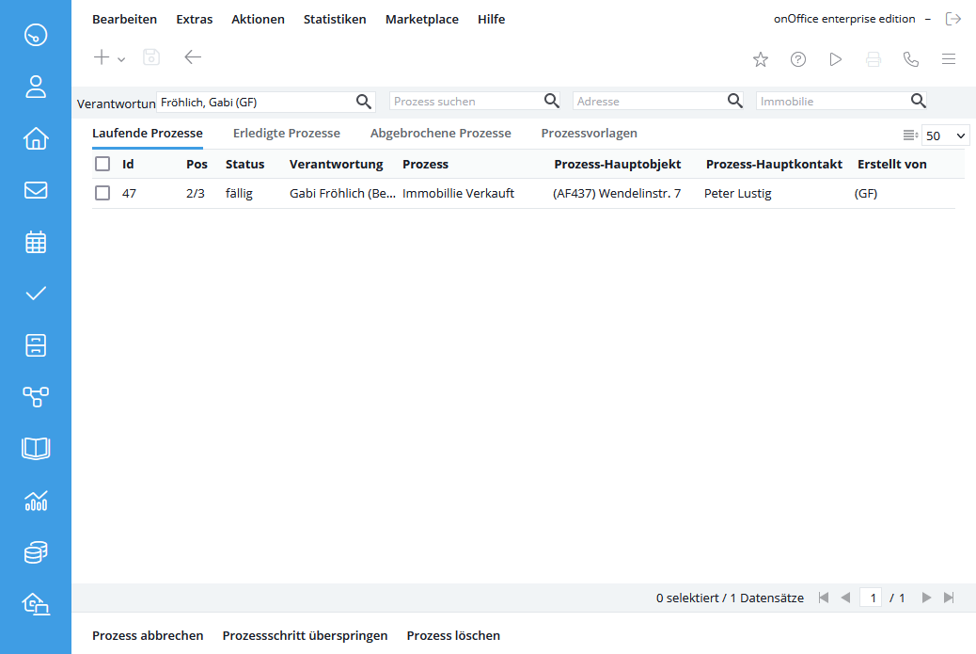Go to the next page arrow
The height and width of the screenshot is (654, 976).
pyautogui.click(x=926, y=598)
